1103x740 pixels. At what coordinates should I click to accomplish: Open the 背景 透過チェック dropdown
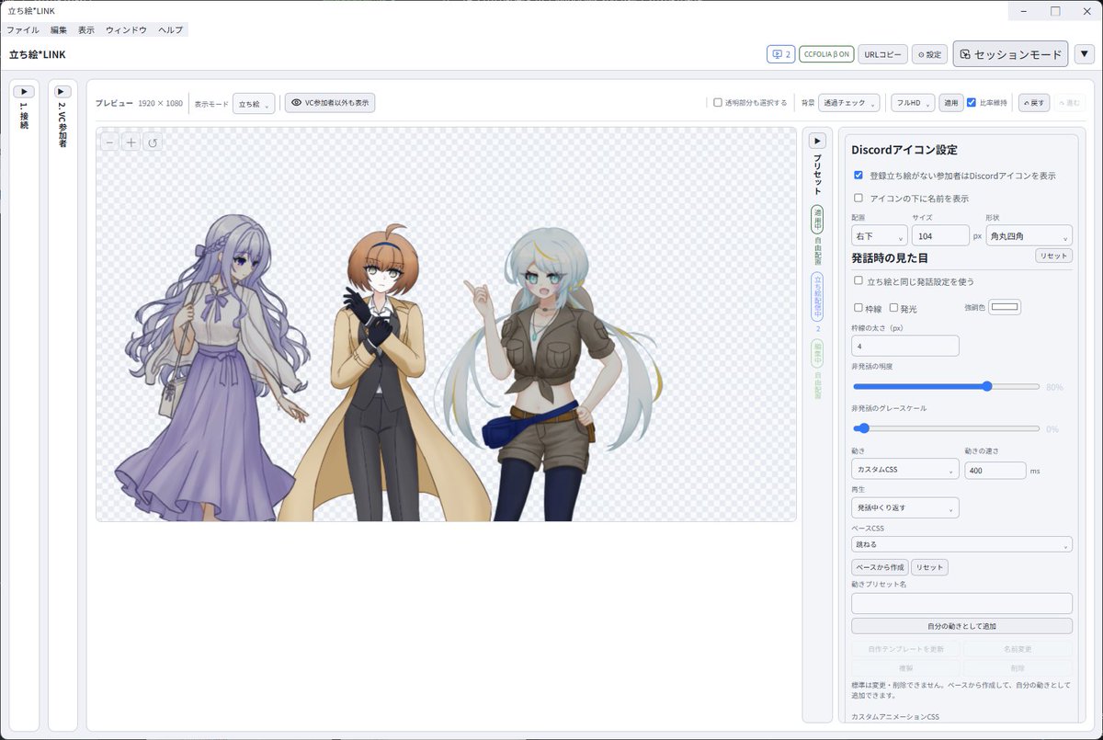849,103
